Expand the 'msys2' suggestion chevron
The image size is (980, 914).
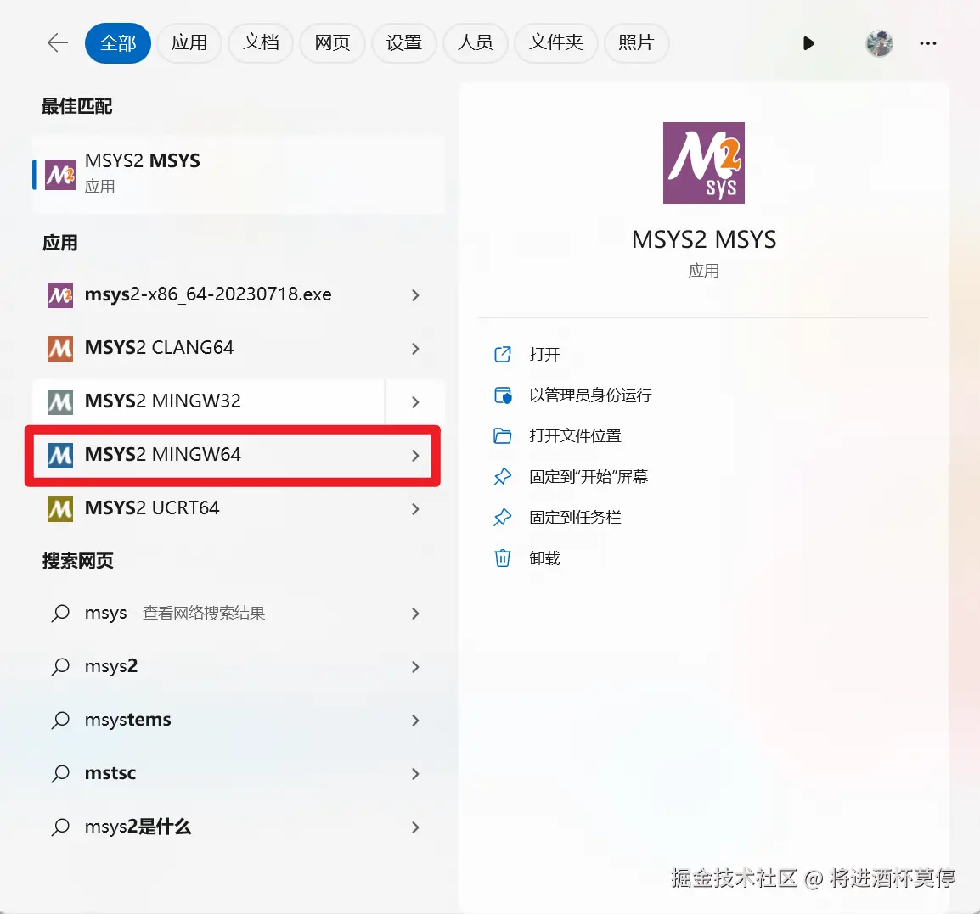click(x=415, y=667)
